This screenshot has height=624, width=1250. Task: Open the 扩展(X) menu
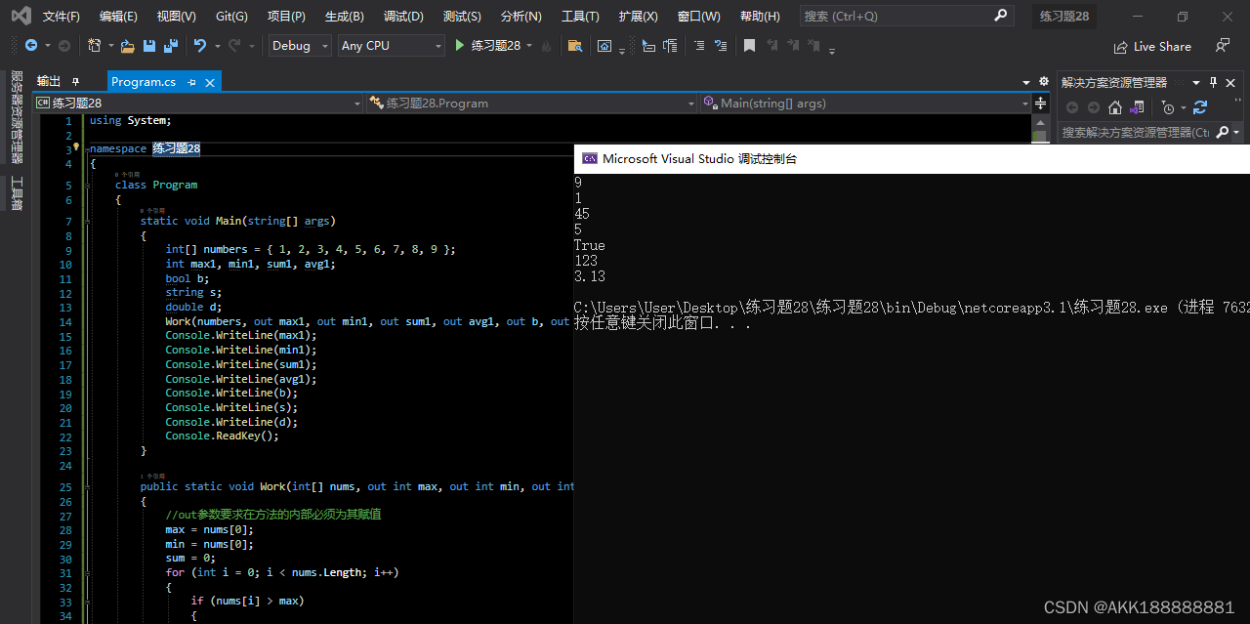click(x=638, y=16)
